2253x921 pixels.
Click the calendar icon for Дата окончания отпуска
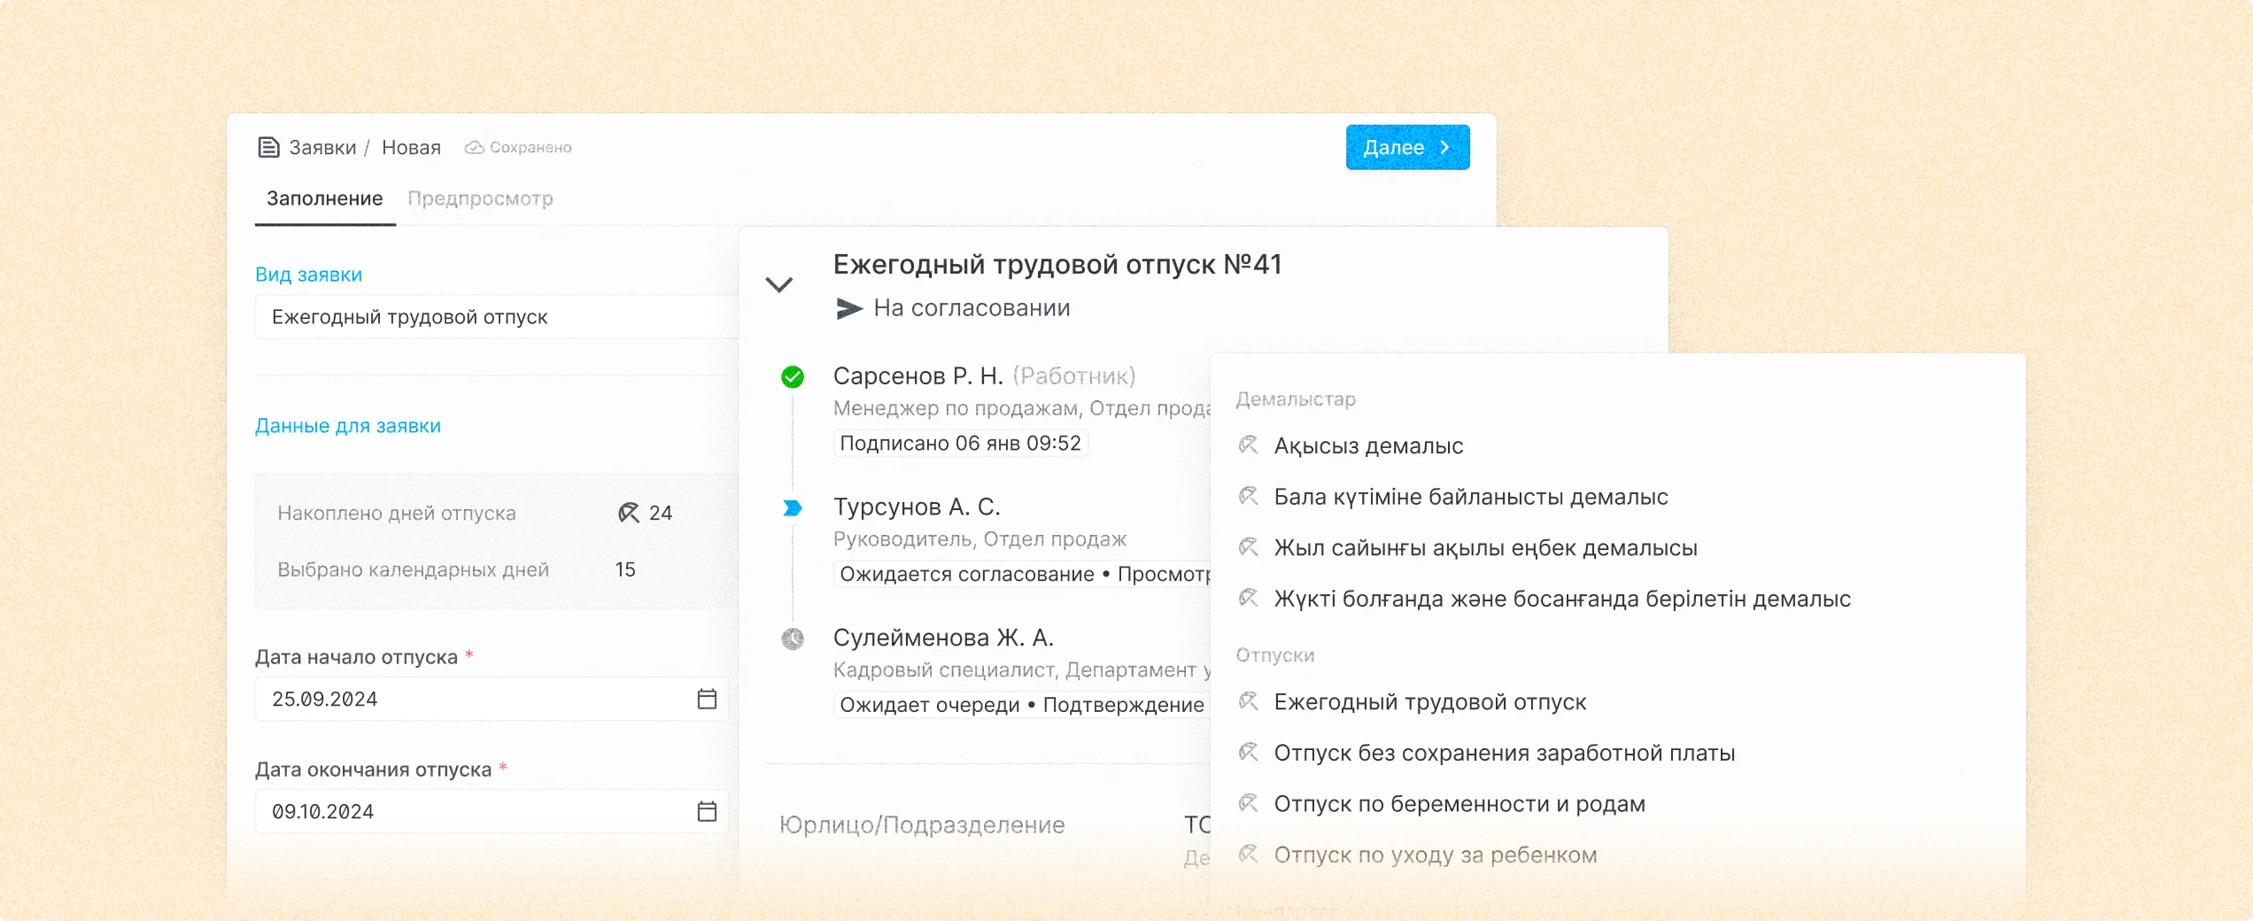(707, 811)
